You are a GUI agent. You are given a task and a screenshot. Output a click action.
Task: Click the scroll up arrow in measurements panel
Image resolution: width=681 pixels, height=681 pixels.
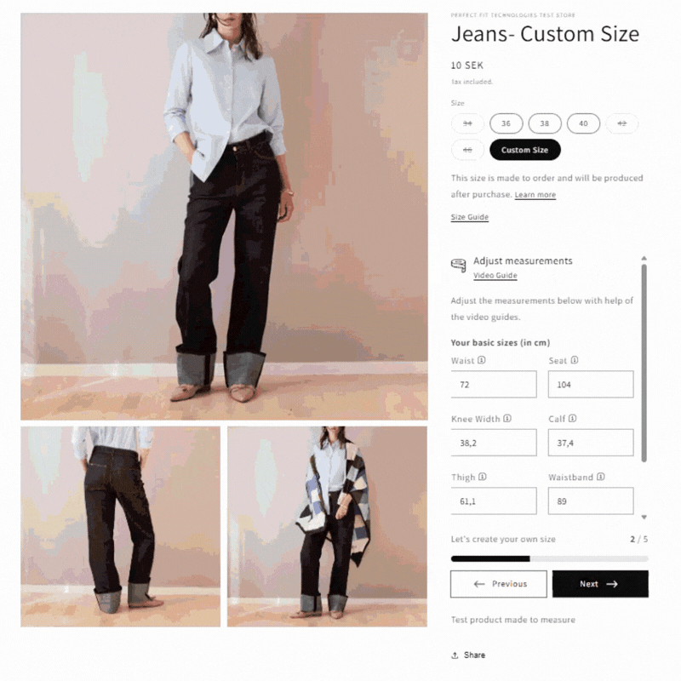coord(644,259)
